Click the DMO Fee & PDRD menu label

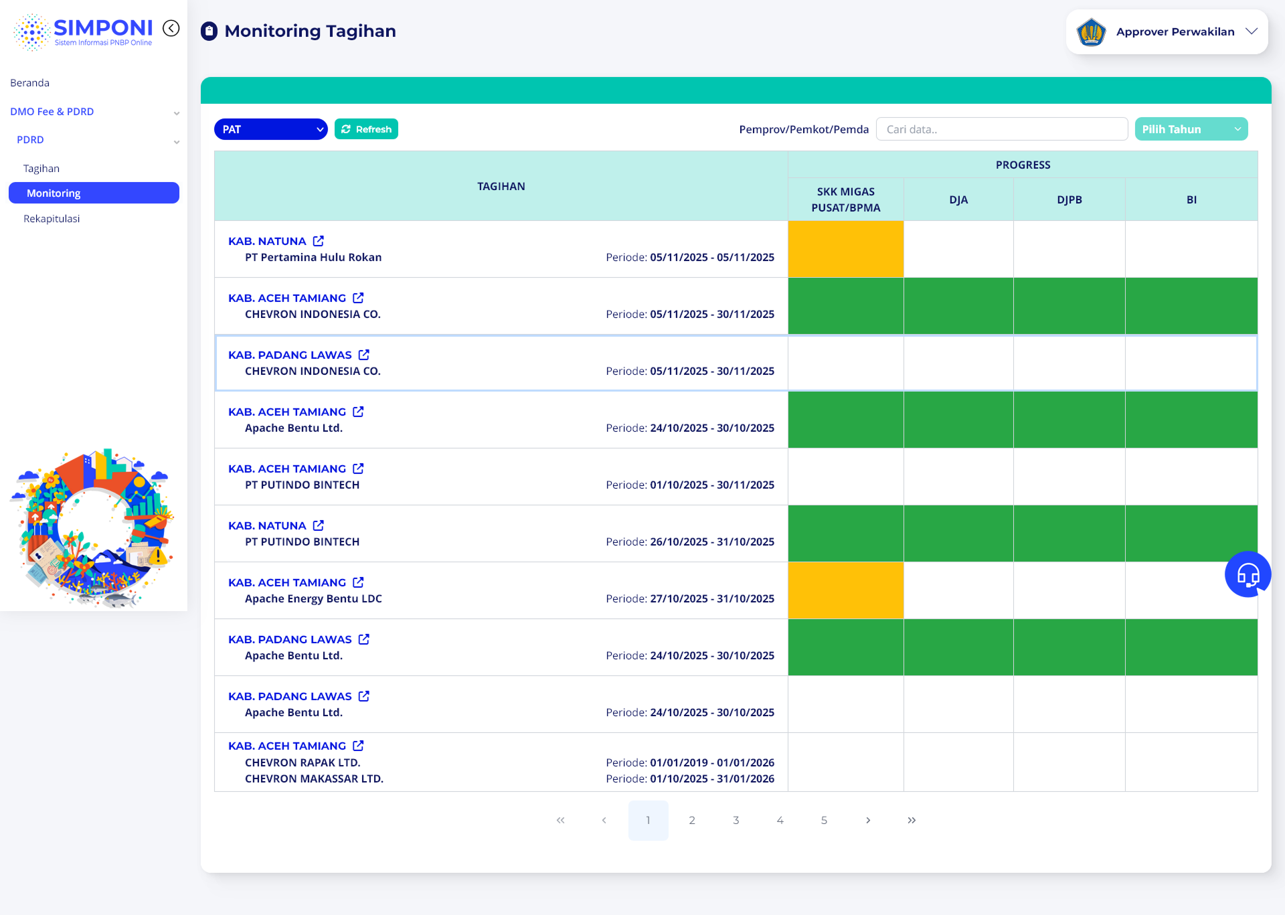tap(52, 112)
